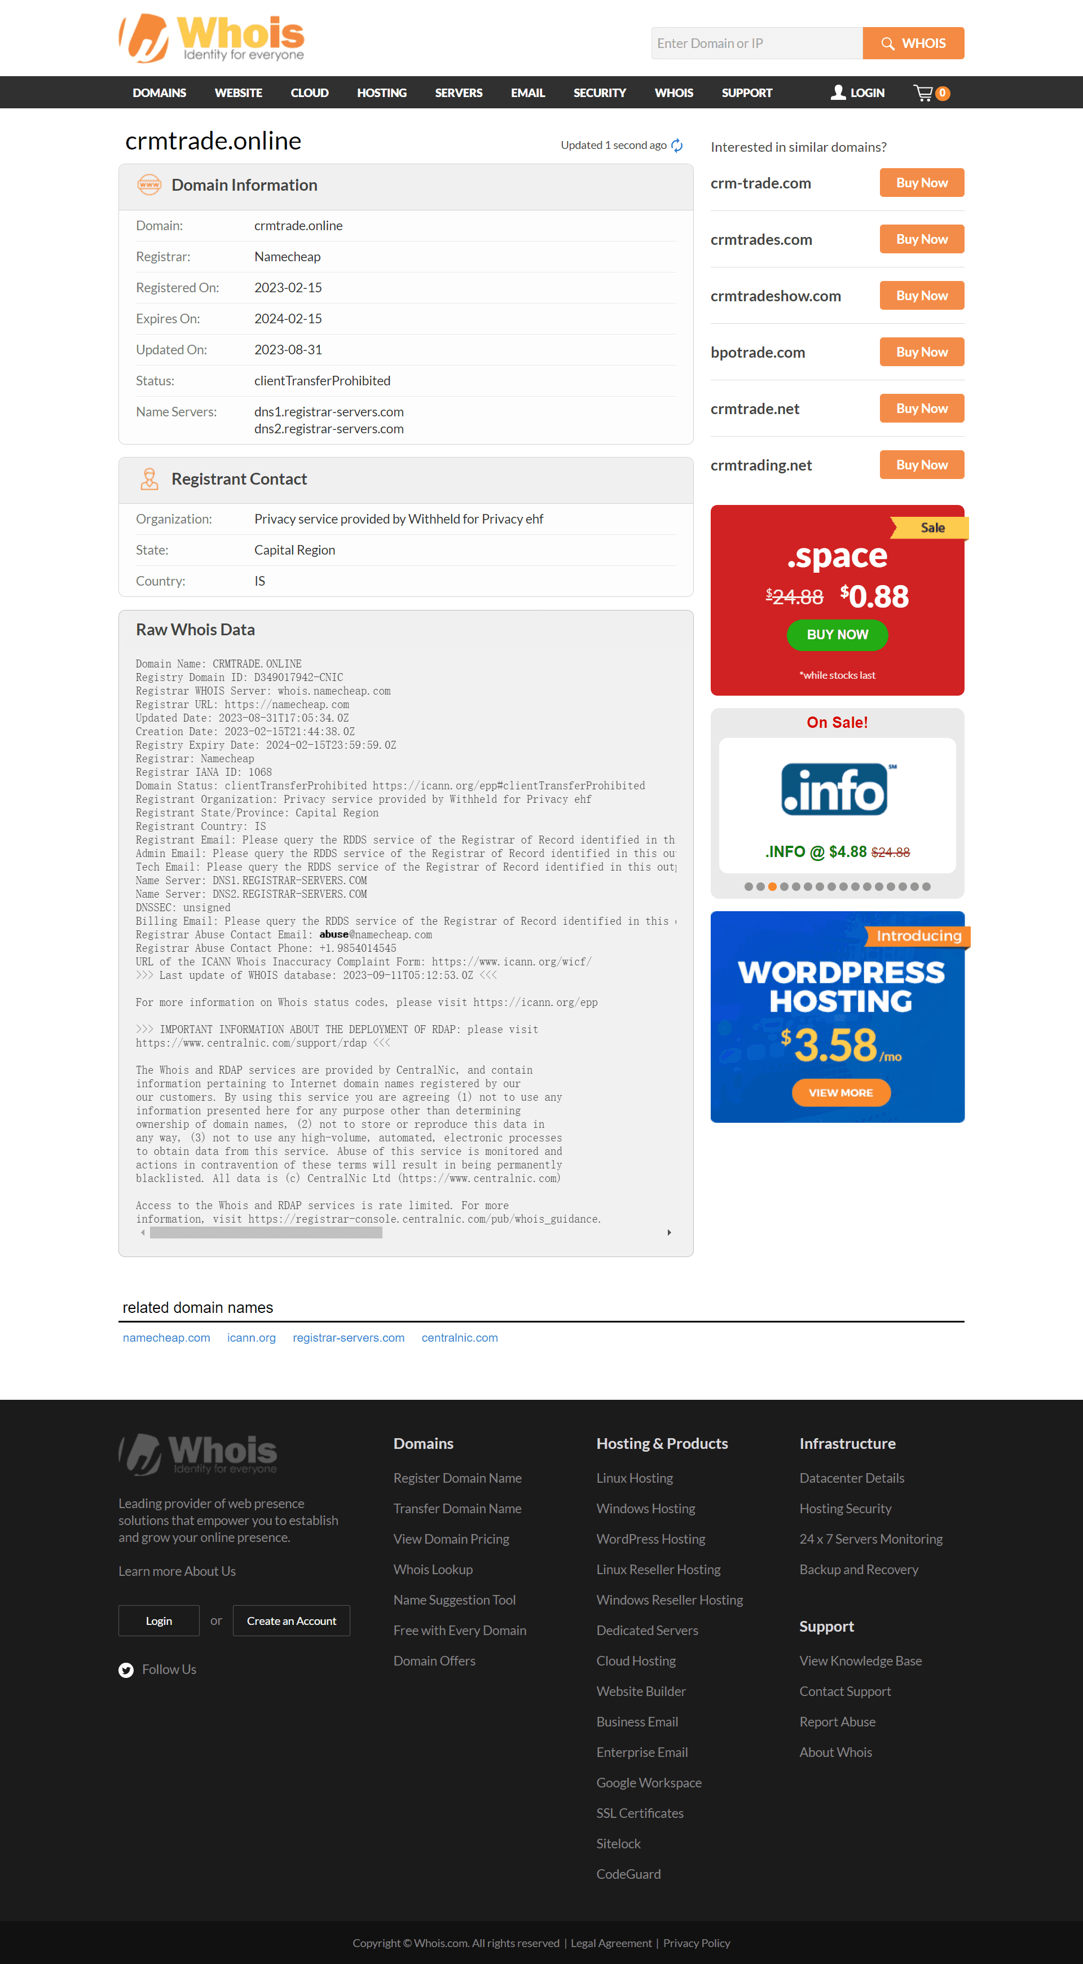Click dns1.registrar-servers.com name server text
Screen dimensions: 1083x1964
click(x=328, y=412)
